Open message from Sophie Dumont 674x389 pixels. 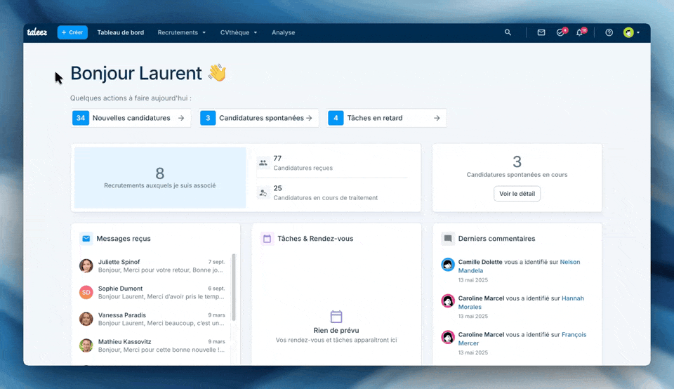pos(152,292)
